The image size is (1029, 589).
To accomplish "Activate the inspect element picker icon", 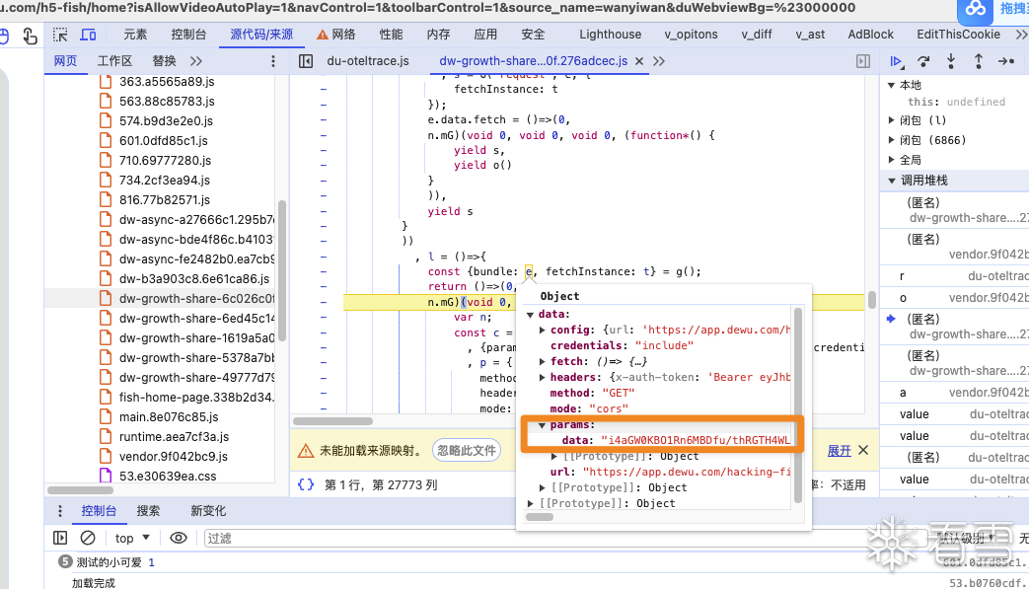I will (x=60, y=35).
